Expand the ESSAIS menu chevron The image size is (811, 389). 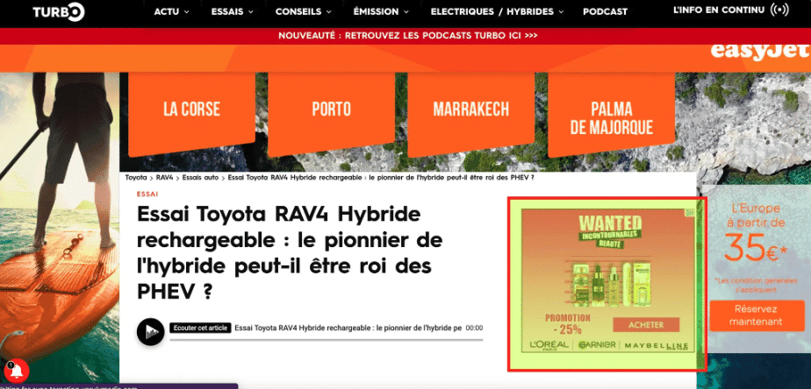pos(250,11)
